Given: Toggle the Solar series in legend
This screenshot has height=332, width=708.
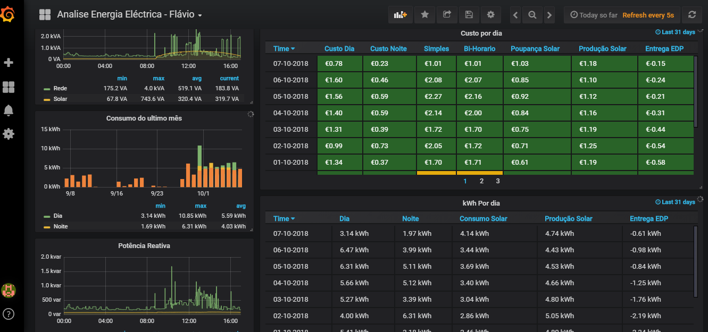Looking at the screenshot, I should tap(60, 99).
